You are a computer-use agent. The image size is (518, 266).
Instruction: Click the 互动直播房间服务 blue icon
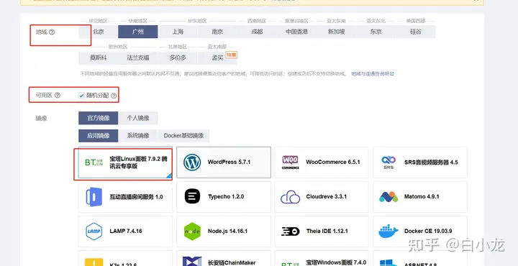point(94,197)
